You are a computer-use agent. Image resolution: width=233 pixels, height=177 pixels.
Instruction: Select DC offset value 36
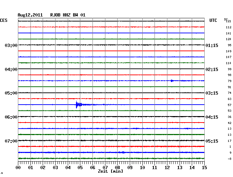[x=229, y=117]
